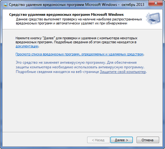Open the Просмотр списка вредоносных программ link
The width and height of the screenshot is (165, 149).
point(79,54)
